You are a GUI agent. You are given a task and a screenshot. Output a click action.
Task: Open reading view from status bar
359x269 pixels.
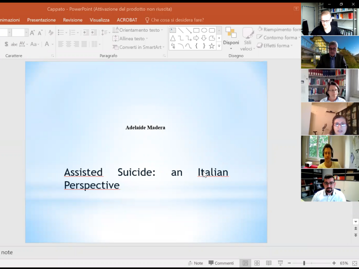(x=269, y=263)
